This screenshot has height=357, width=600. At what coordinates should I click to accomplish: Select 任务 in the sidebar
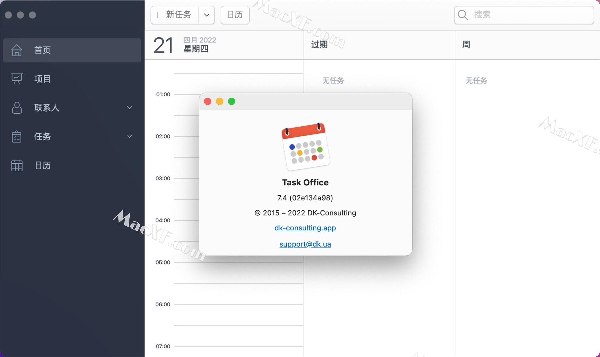tap(72, 137)
